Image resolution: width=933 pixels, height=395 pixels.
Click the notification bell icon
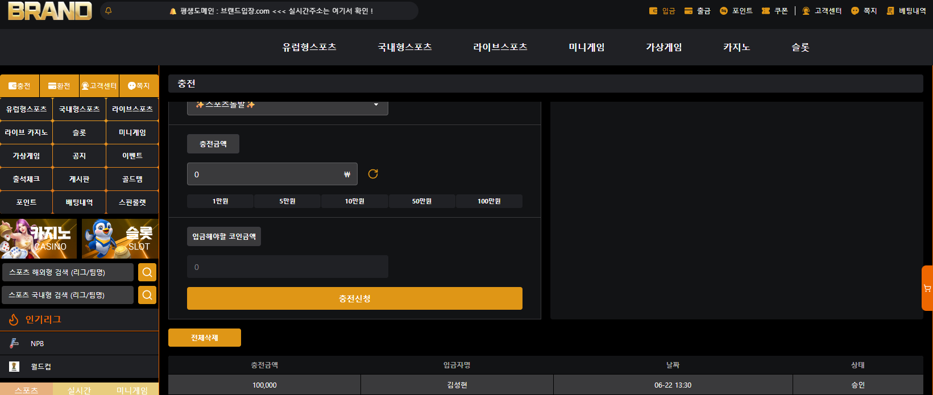109,11
